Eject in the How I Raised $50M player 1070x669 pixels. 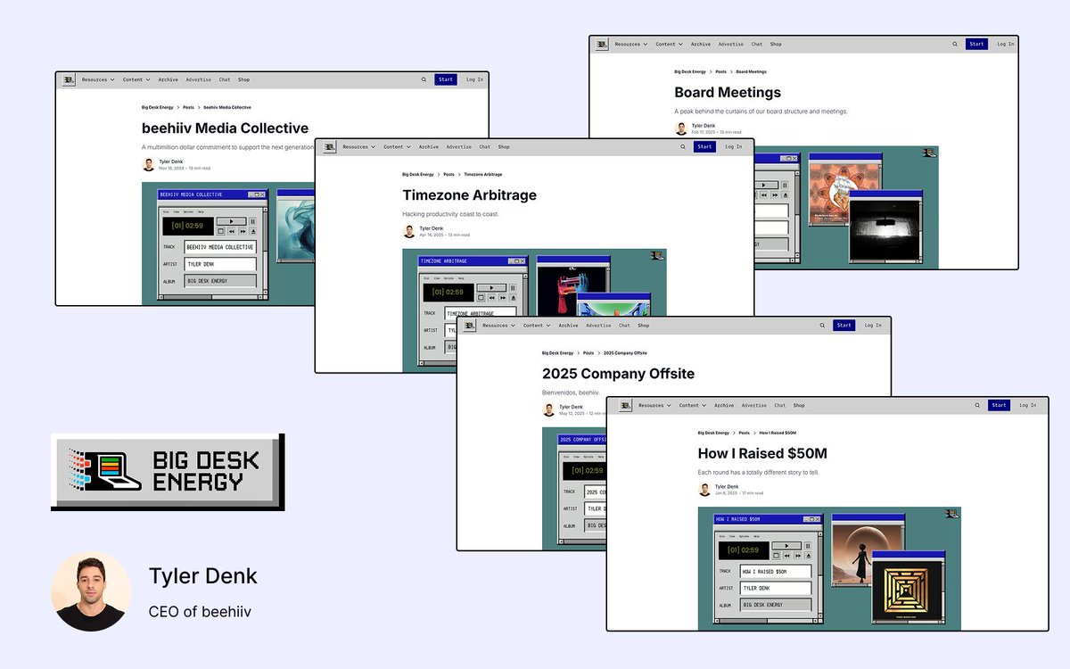[x=808, y=556]
